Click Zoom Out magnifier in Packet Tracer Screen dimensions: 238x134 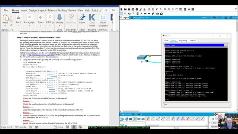173,9
